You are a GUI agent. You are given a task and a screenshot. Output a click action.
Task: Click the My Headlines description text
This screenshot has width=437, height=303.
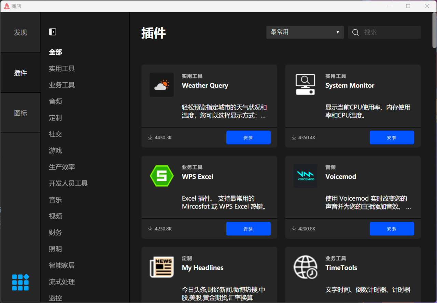pyautogui.click(x=224, y=294)
